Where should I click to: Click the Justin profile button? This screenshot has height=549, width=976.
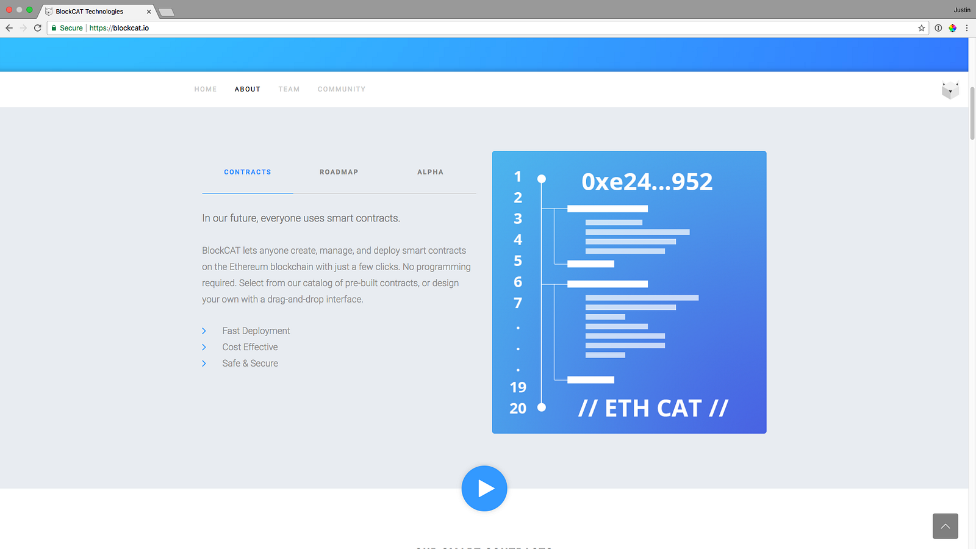pos(962,10)
